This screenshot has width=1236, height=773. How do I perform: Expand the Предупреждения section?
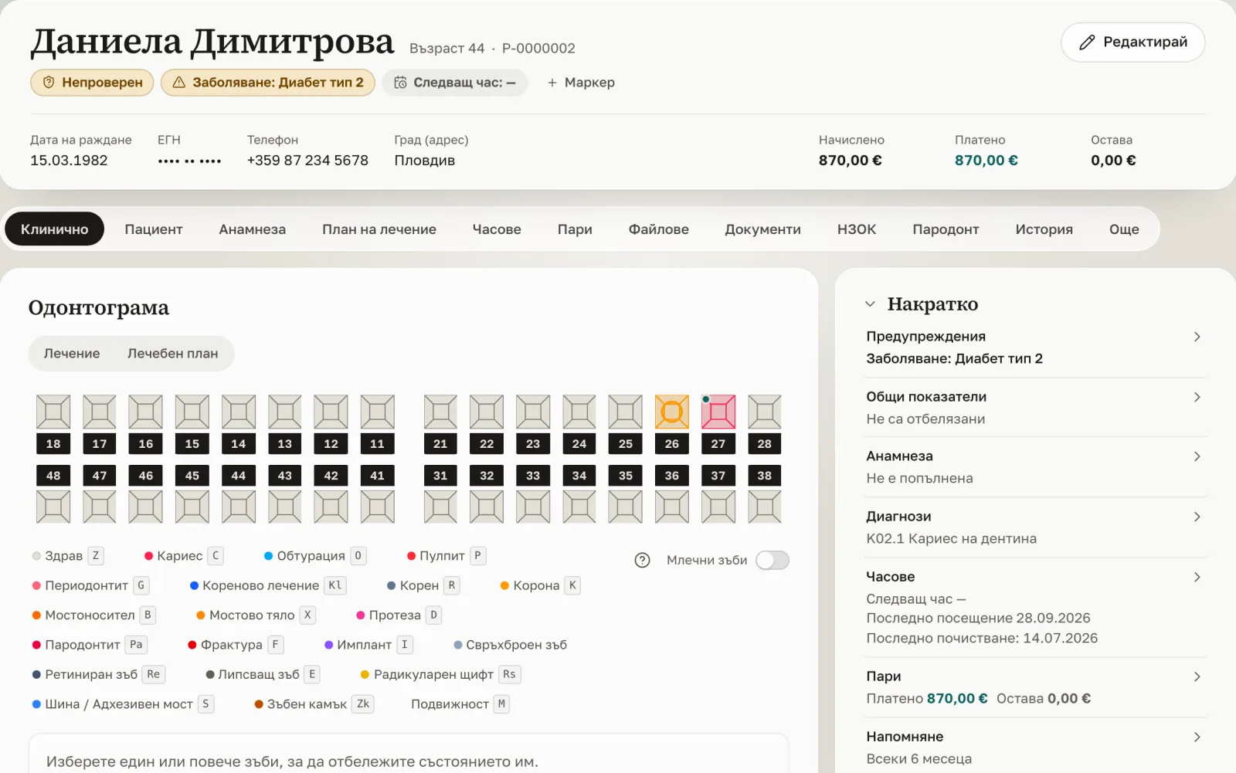click(1034, 348)
